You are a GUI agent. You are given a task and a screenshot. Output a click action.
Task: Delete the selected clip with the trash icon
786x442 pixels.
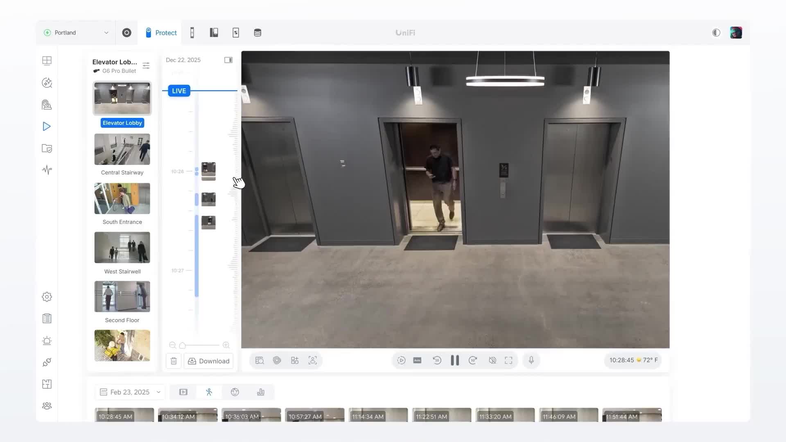click(x=174, y=361)
